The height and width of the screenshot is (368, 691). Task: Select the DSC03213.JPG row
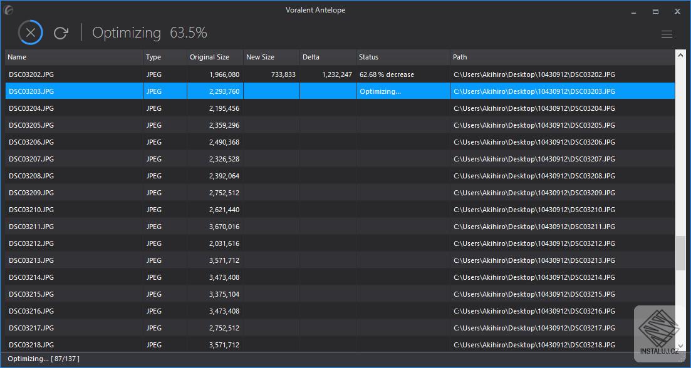pos(340,260)
